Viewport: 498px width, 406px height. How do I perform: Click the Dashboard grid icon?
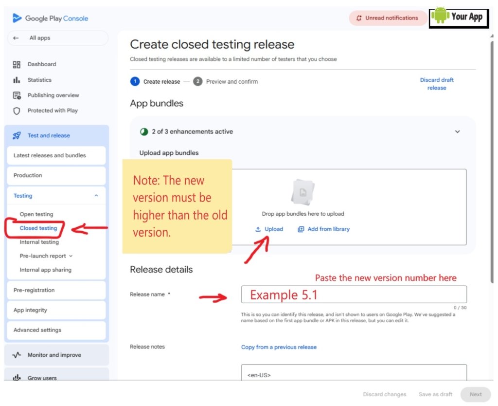17,65
